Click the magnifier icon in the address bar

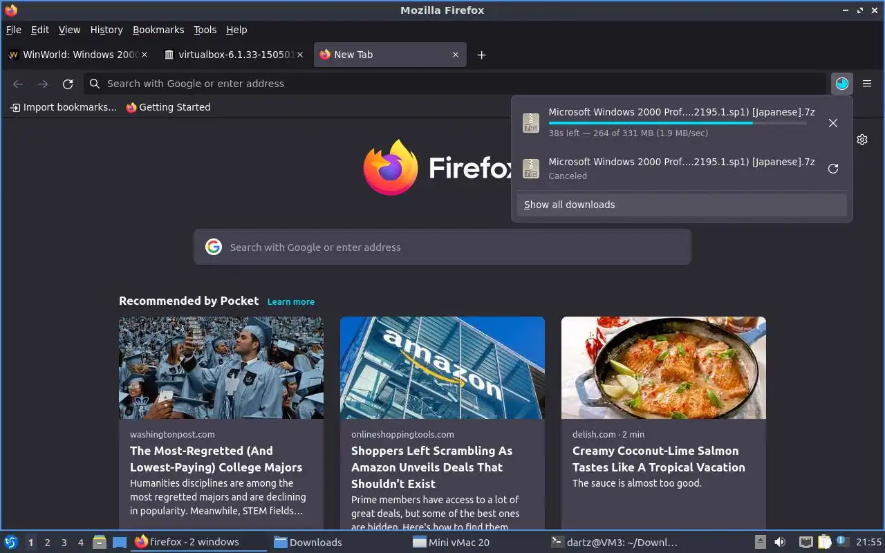click(x=95, y=84)
